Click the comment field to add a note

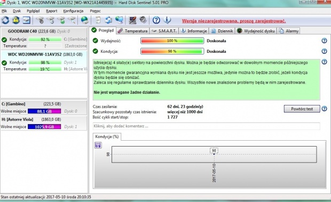tap(206, 126)
